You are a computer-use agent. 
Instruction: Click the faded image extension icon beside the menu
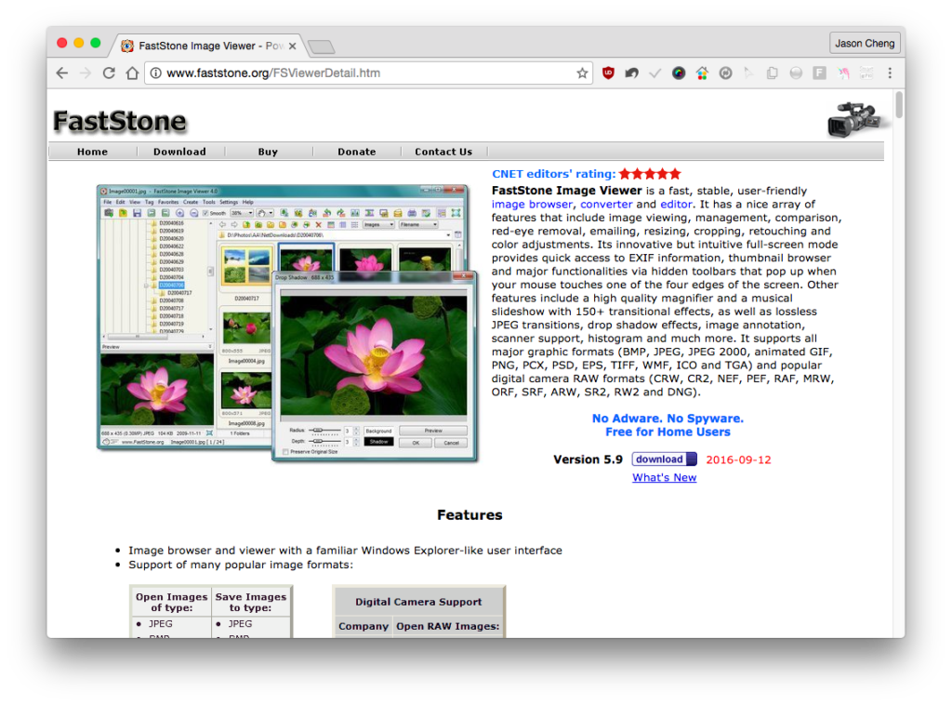pyautogui.click(x=866, y=73)
